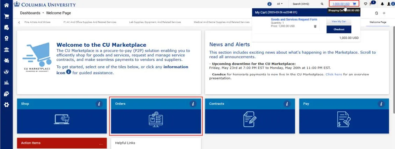395x149 pixels.
Task: Show info for the Orders tile
Action: tap(193, 104)
